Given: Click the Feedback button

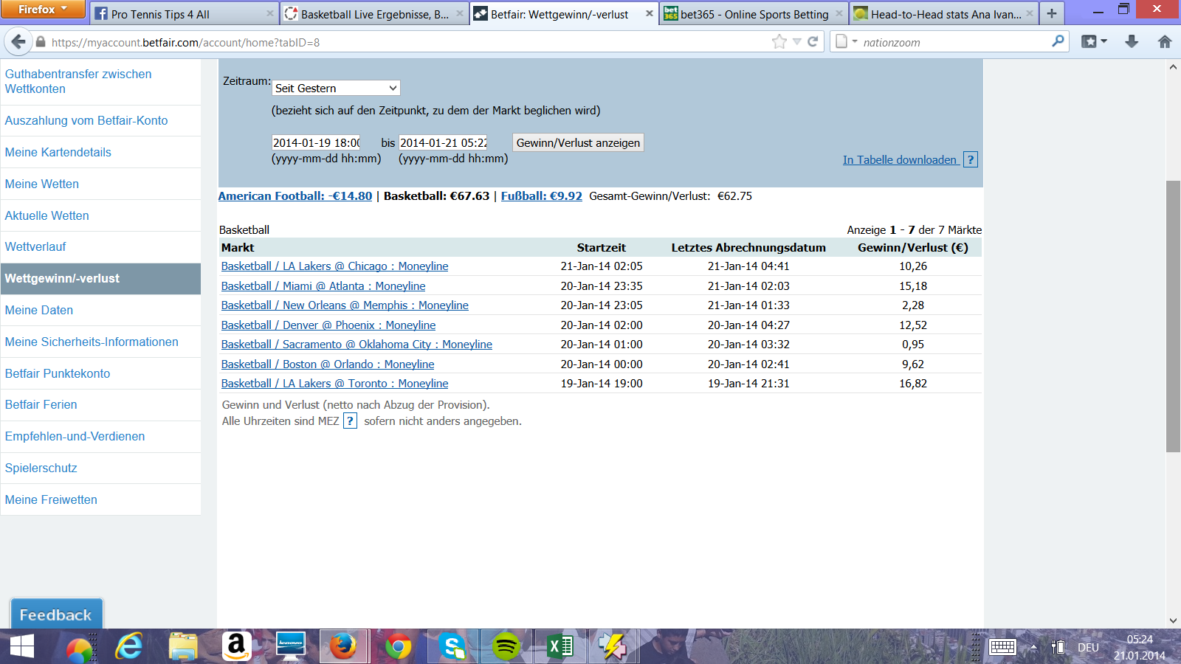Looking at the screenshot, I should click(56, 614).
